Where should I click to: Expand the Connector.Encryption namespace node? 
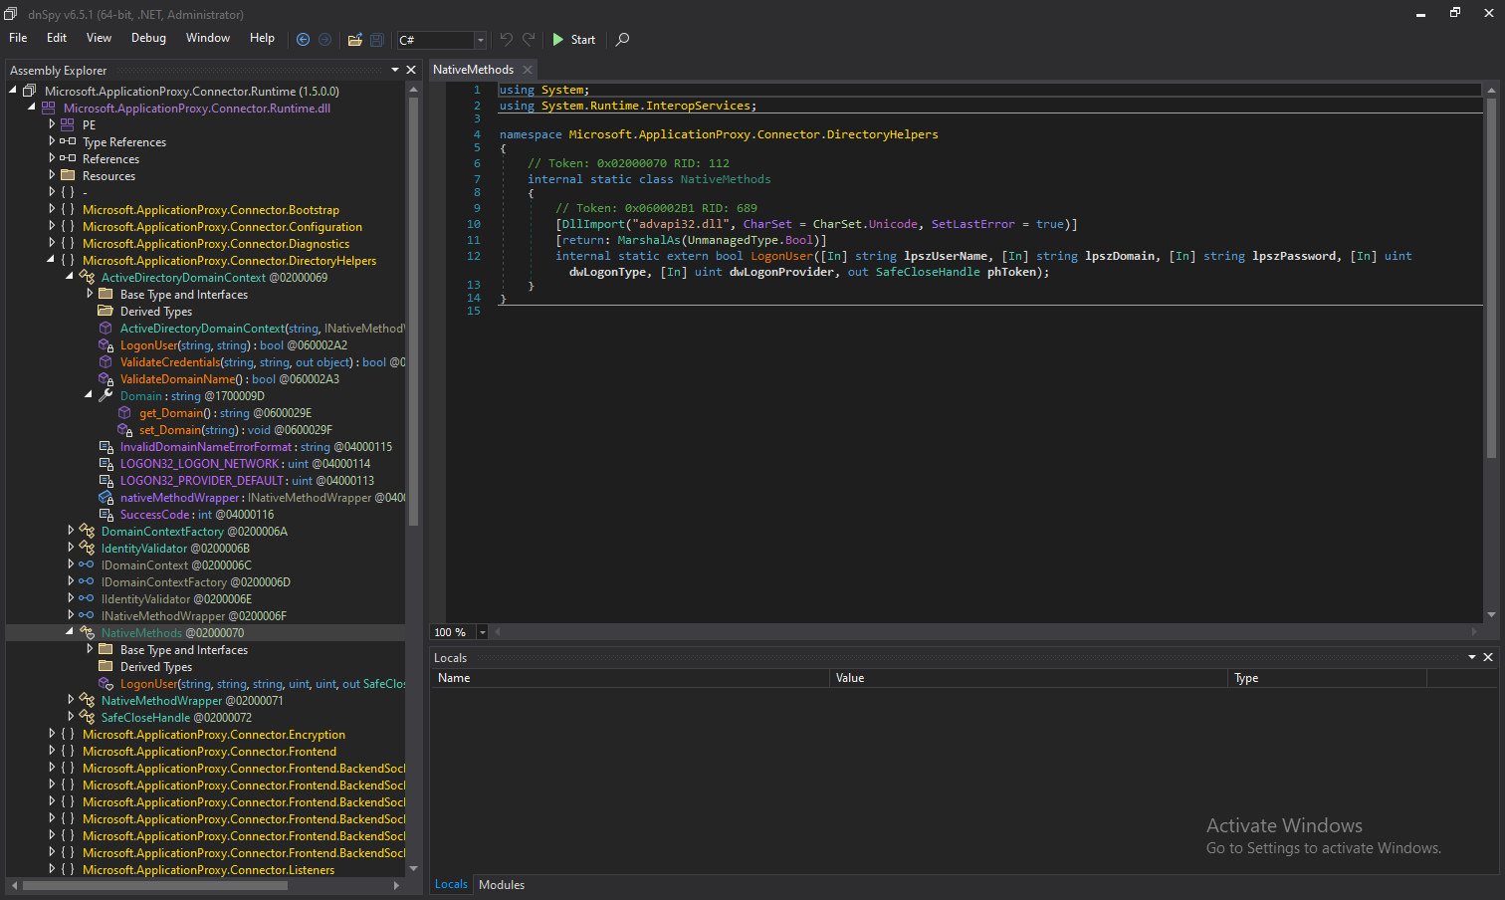(x=52, y=734)
